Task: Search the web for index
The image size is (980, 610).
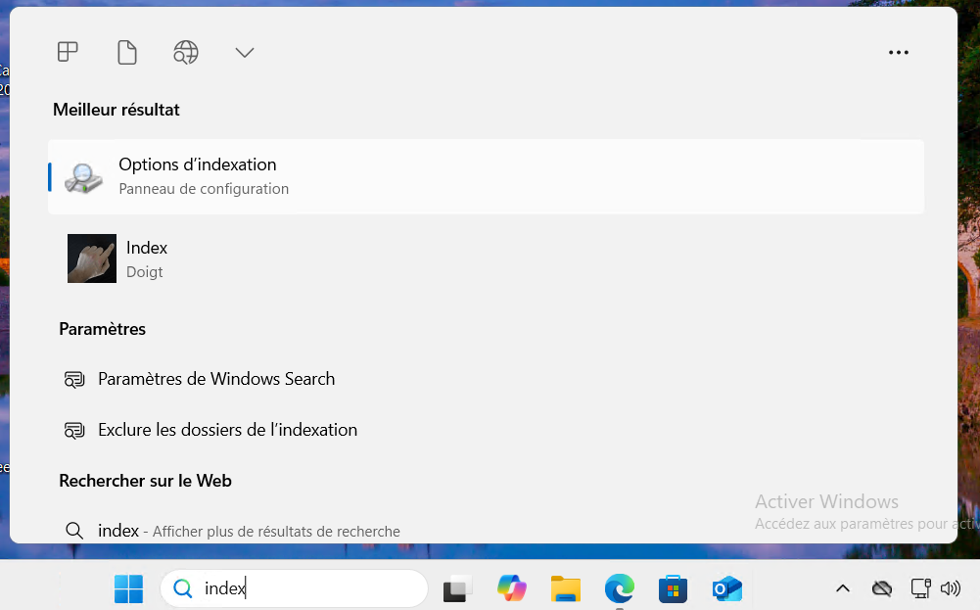Action: tap(249, 531)
